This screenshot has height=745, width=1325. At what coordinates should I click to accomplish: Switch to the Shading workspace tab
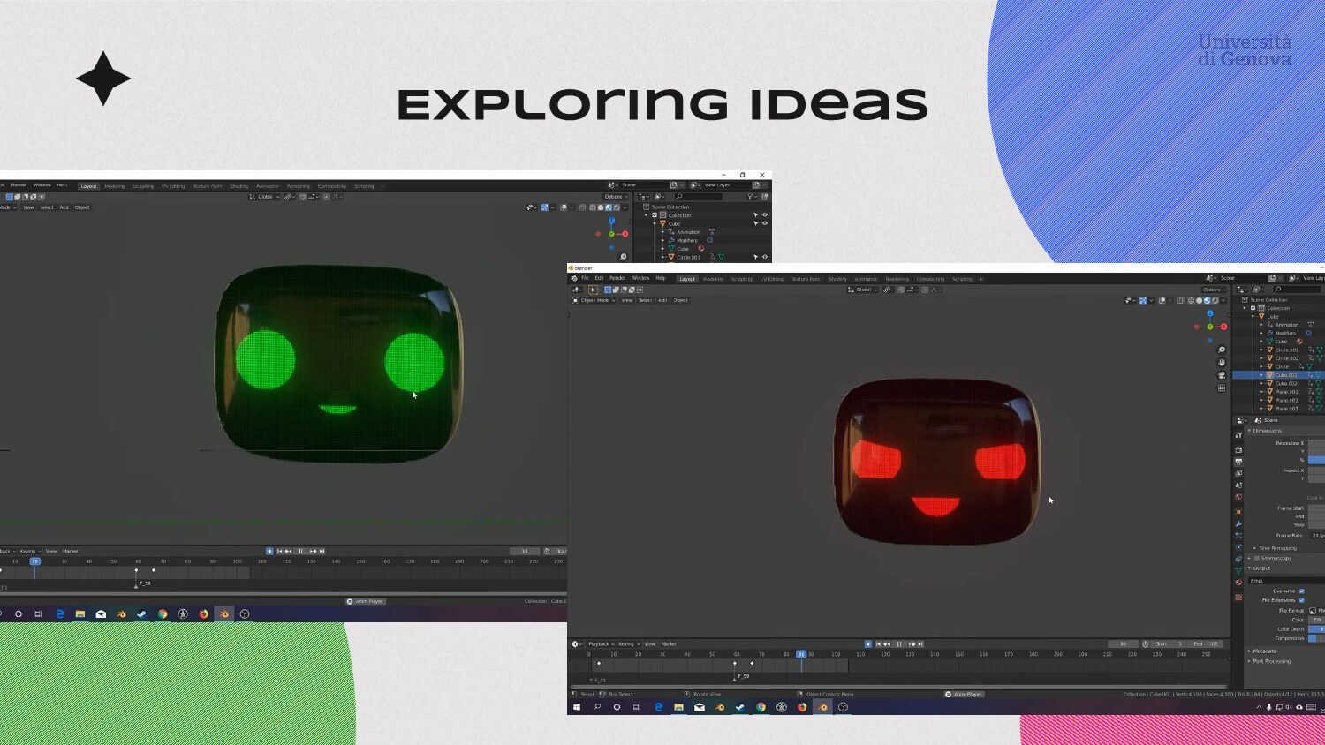(x=838, y=279)
